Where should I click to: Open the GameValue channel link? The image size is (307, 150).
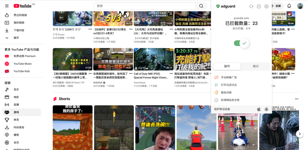[140, 83]
